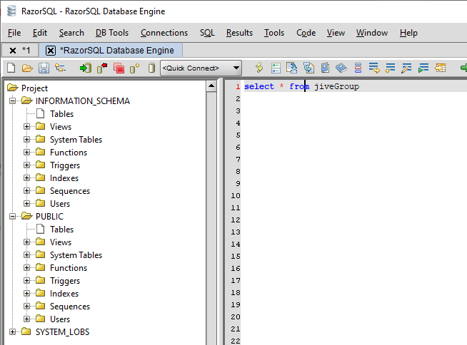The image size is (467, 345).
Task: Click the red stacked squares toolbar icon
Action: pos(119,68)
